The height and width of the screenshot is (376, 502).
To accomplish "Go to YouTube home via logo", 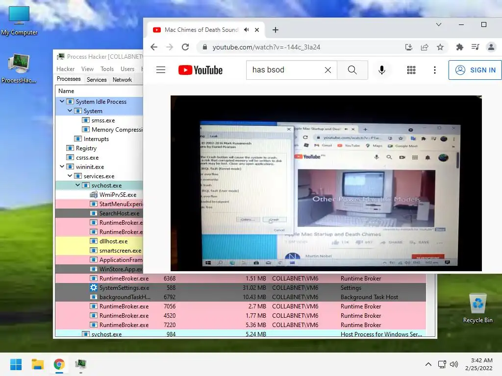I will point(201,70).
